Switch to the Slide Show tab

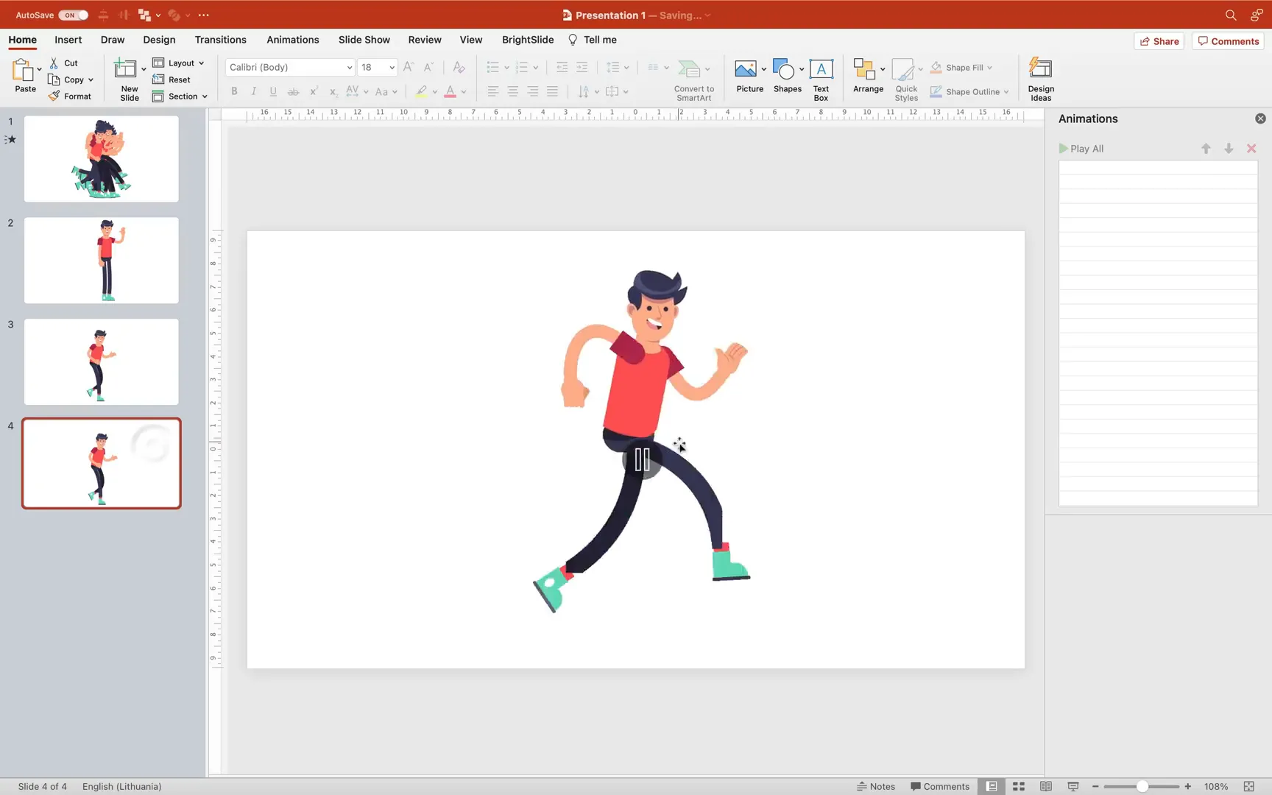point(364,40)
